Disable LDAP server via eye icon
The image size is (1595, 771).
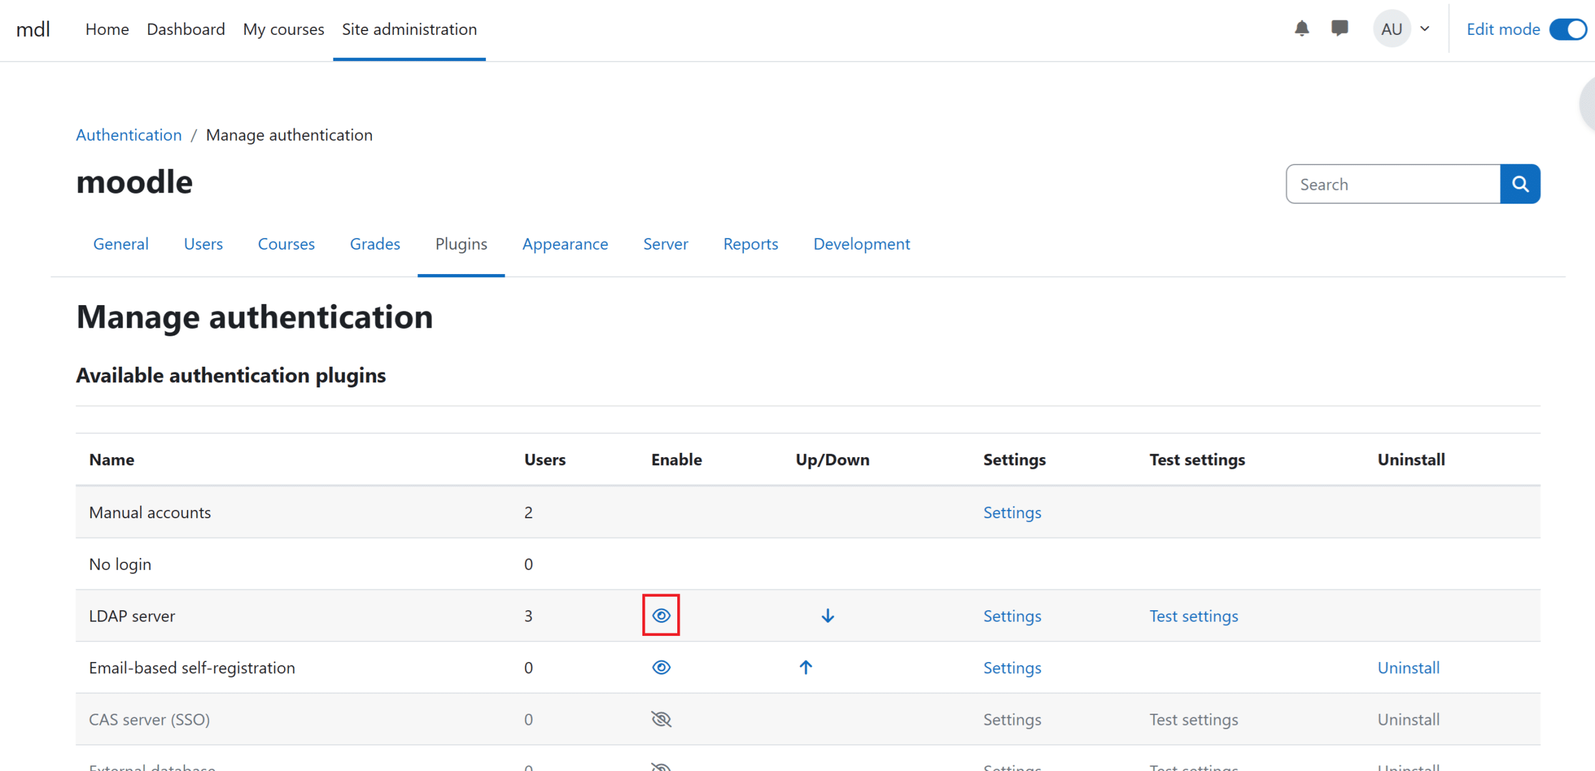coord(661,616)
